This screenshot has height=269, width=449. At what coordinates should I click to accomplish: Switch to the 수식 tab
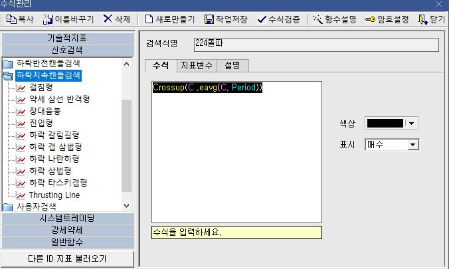tap(161, 66)
